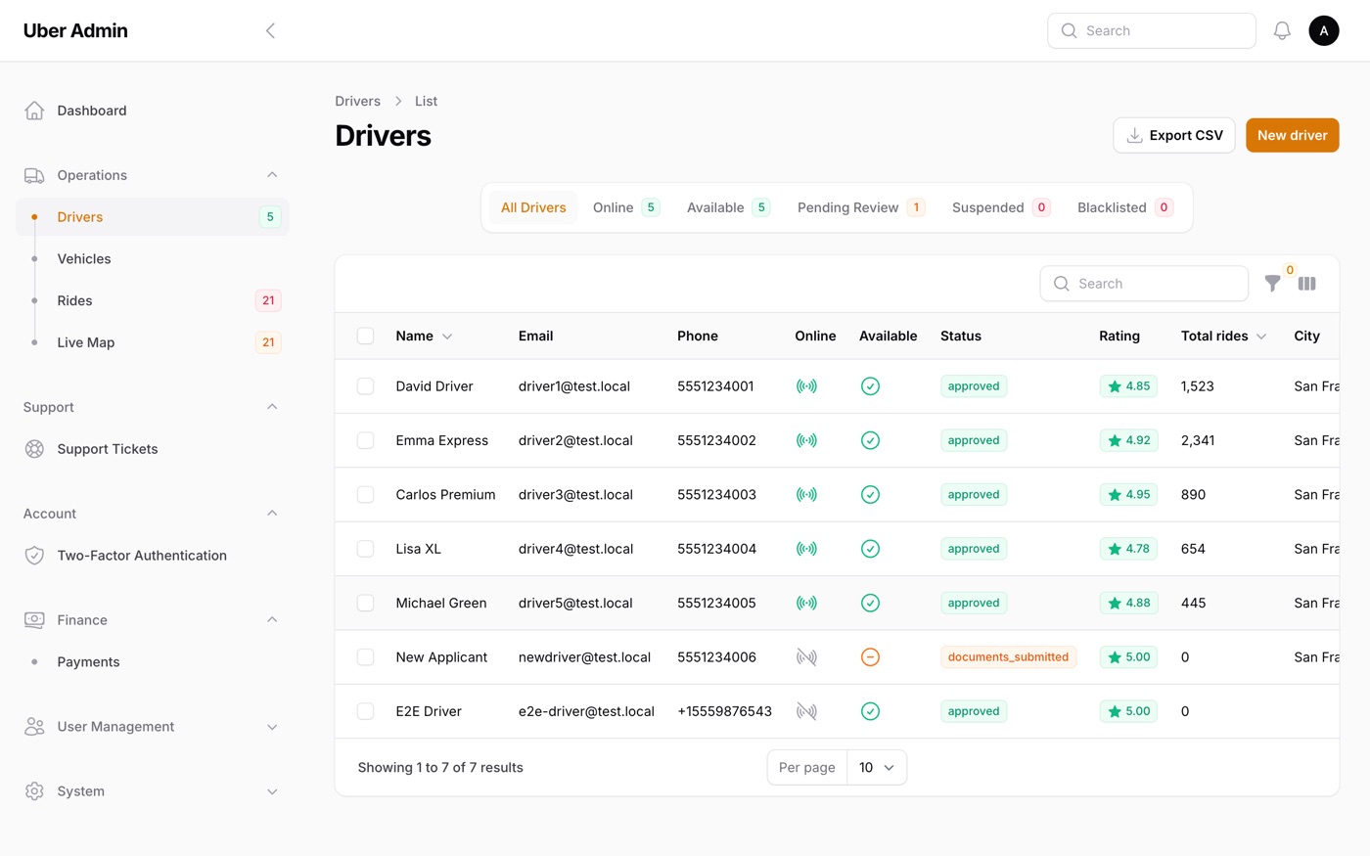Click the Two-Factor Authentication shield icon

tap(34, 556)
